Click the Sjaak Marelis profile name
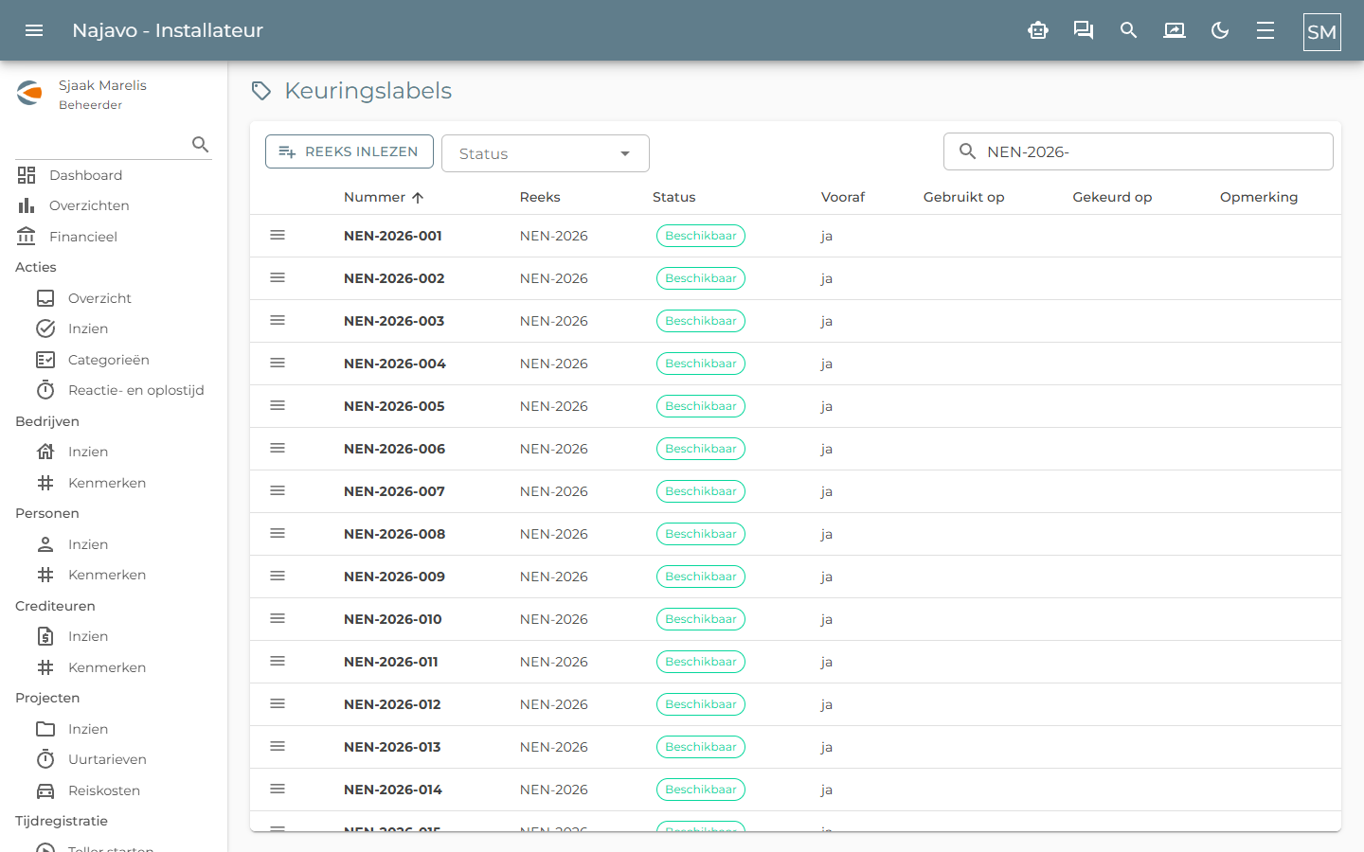1364x852 pixels. 102,85
